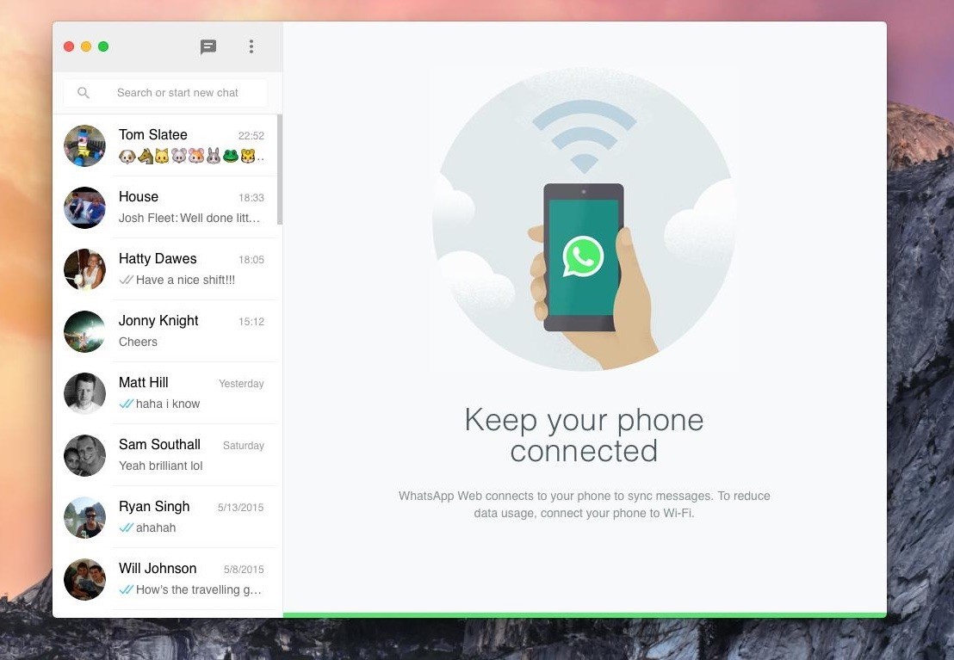Open the Ryan Singh conversation
Image resolution: width=954 pixels, height=660 pixels.
(164, 518)
